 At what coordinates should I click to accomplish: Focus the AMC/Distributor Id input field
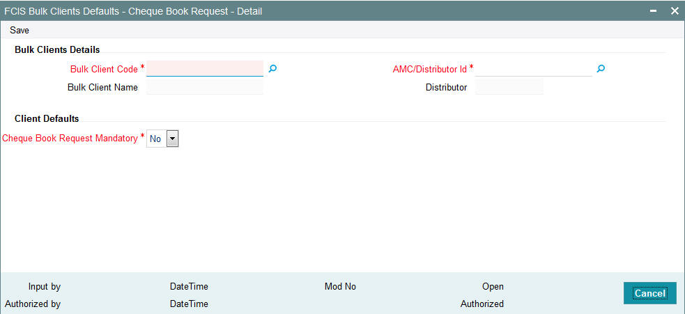(533, 68)
